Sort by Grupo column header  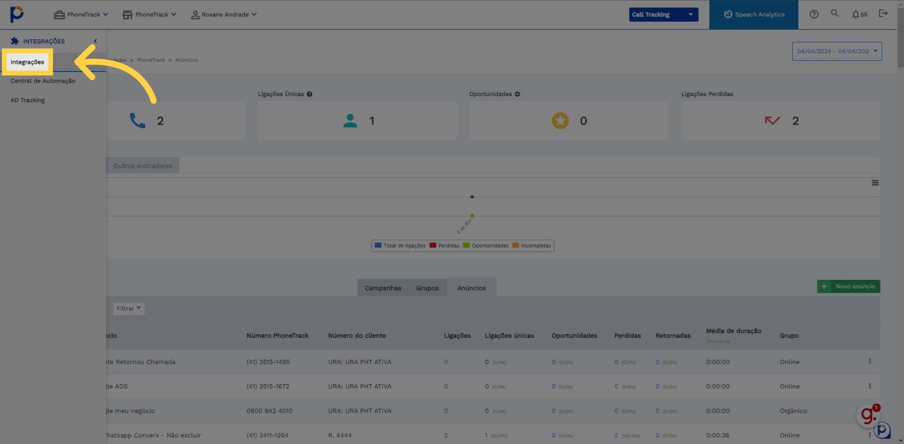(789, 335)
